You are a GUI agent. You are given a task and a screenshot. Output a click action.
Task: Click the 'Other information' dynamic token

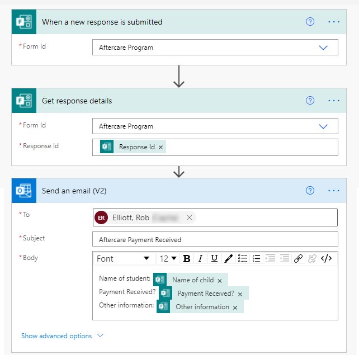(200, 306)
